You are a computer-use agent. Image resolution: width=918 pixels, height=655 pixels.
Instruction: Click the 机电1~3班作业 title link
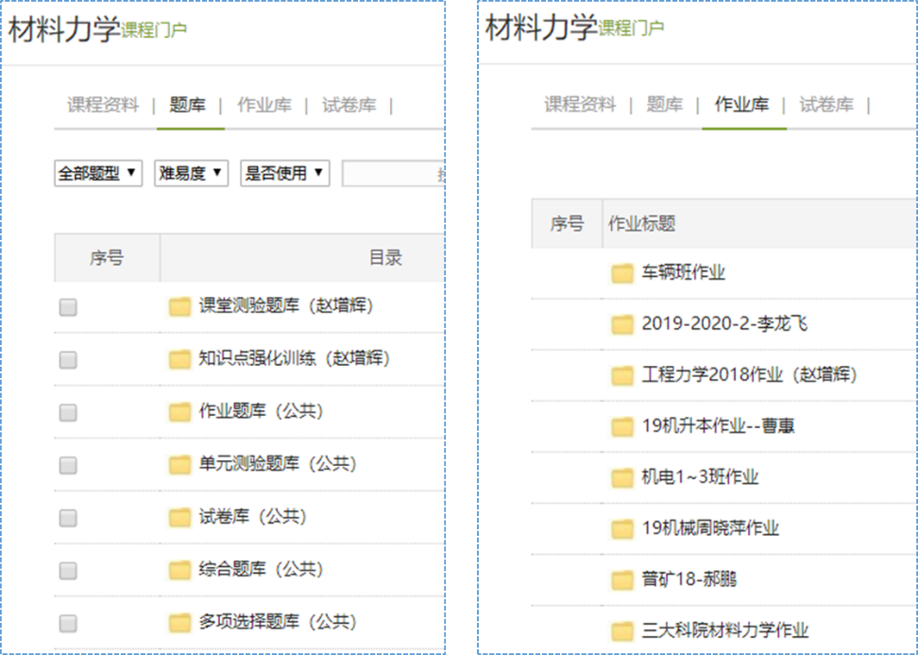pos(700,477)
